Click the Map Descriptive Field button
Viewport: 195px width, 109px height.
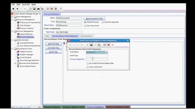[x=94, y=18]
